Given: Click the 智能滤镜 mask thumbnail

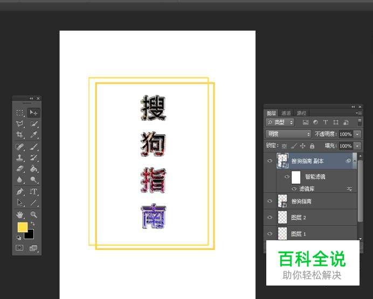Looking at the screenshot, I should tap(296, 177).
